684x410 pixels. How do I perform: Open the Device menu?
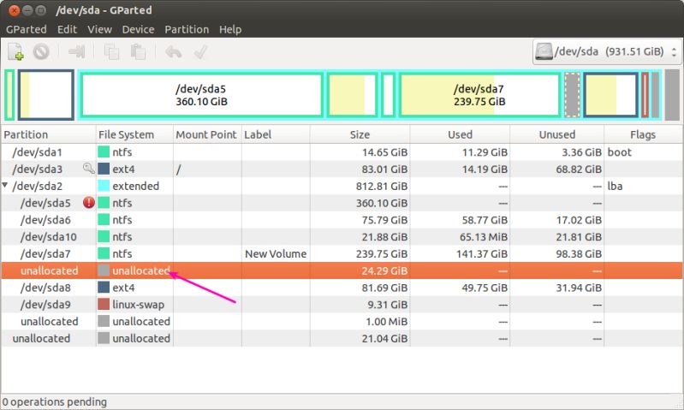coord(139,29)
